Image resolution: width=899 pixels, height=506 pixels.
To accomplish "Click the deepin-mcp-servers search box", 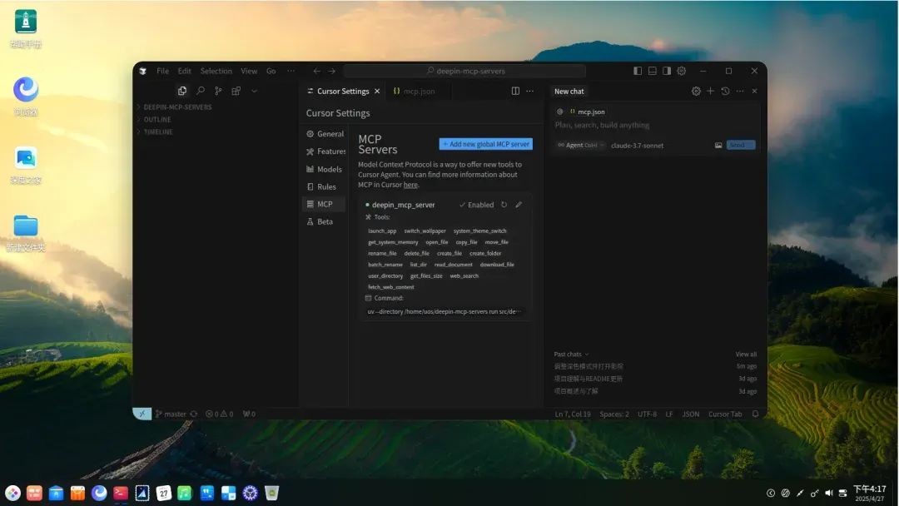I will pyautogui.click(x=464, y=71).
